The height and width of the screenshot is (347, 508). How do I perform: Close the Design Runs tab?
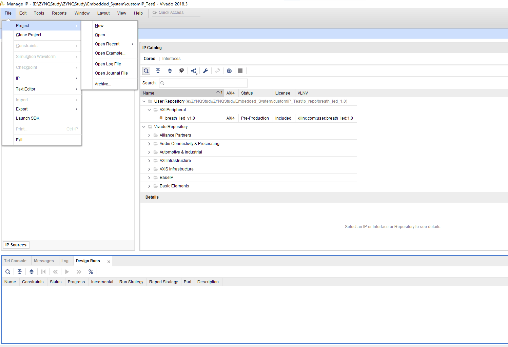pos(109,262)
